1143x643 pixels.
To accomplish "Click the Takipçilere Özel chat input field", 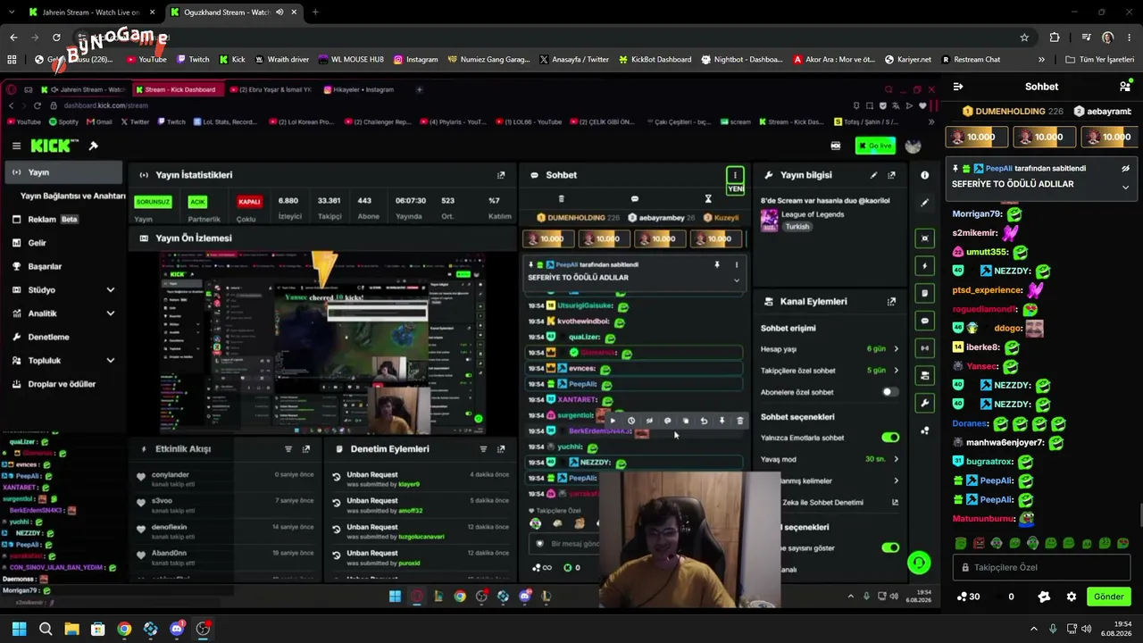I will coord(1041,567).
